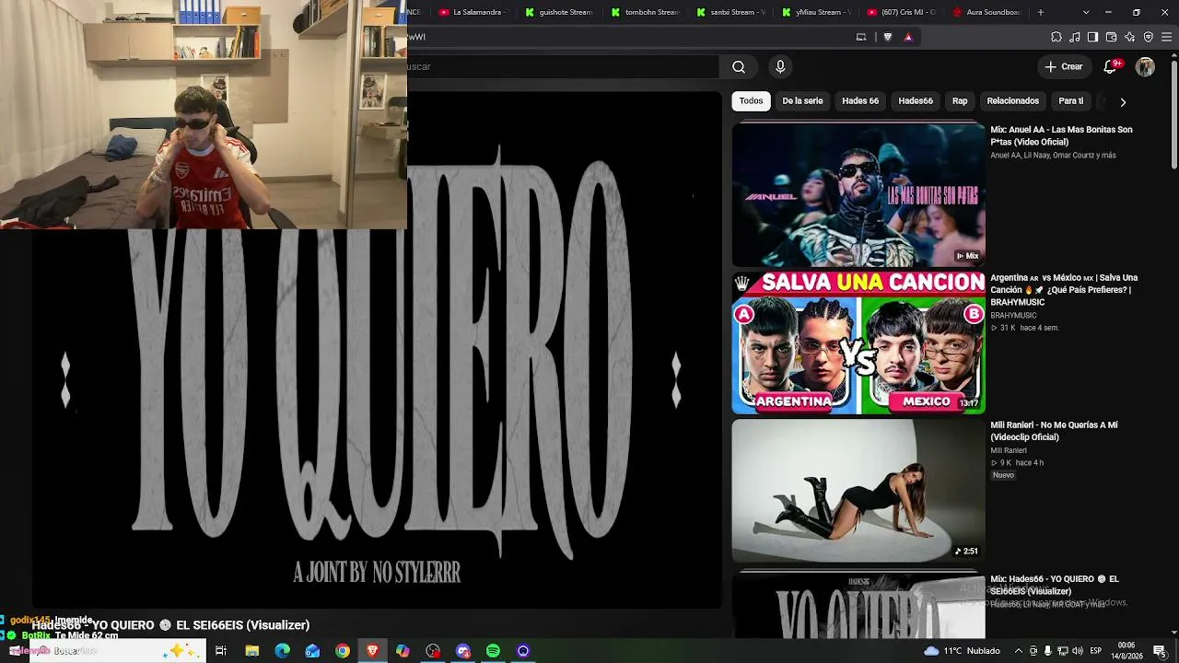Click the Crear button
Screen dimensions: 1179x663
pyautogui.click(x=1064, y=66)
